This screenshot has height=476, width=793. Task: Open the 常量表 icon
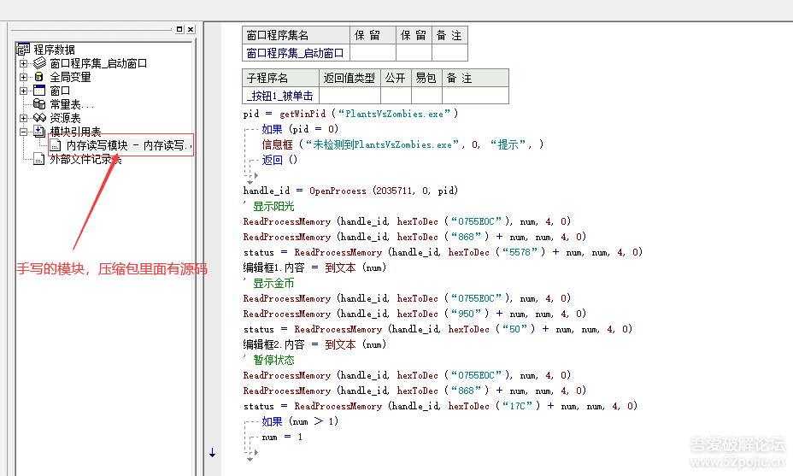click(x=39, y=104)
